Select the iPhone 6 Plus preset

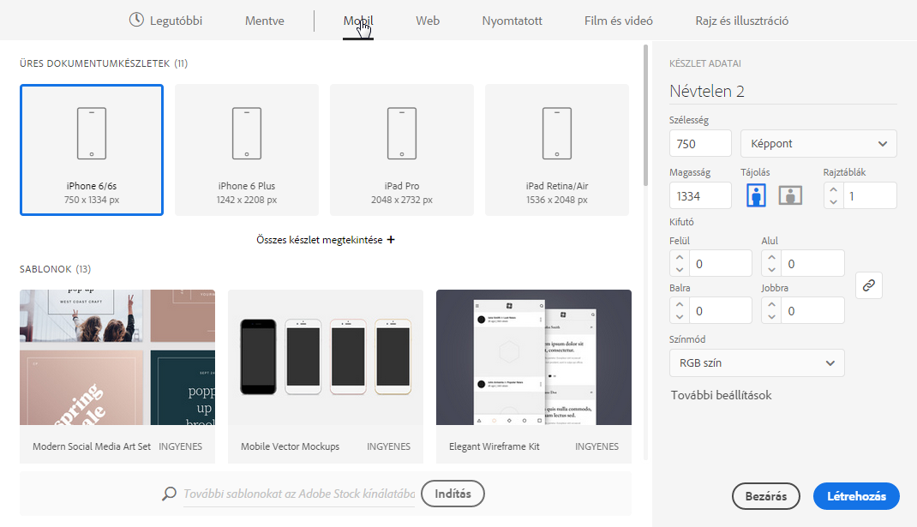(x=247, y=150)
